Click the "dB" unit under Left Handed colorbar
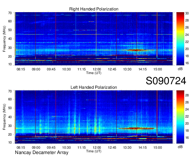Image resolution: width=192 pixels, height=156 pixels. [x=180, y=147]
